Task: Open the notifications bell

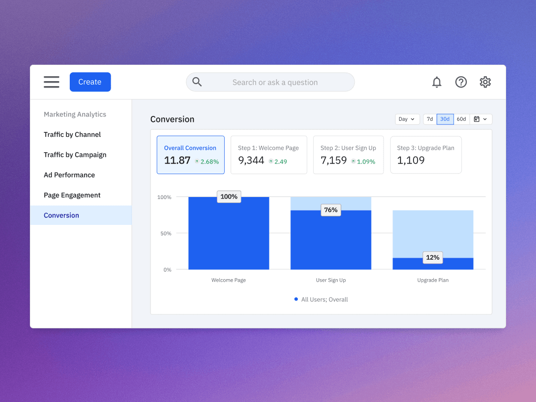Action: pos(437,82)
